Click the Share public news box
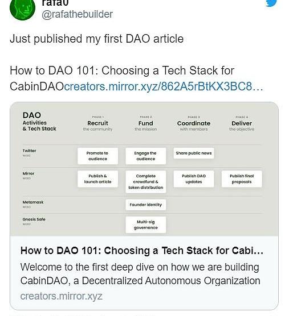289x316 pixels. (x=194, y=153)
